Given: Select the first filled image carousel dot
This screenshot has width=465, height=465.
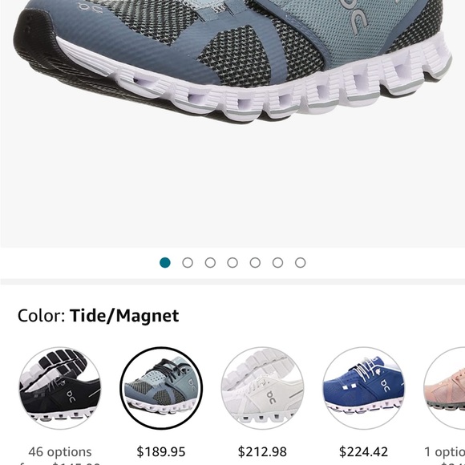Looking at the screenshot, I should click(165, 262).
